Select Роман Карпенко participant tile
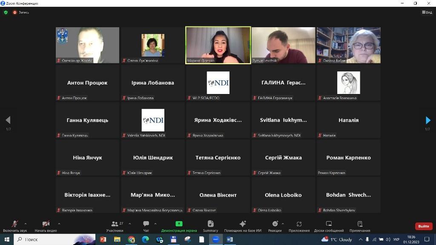This screenshot has width=436, height=245. pos(348,157)
